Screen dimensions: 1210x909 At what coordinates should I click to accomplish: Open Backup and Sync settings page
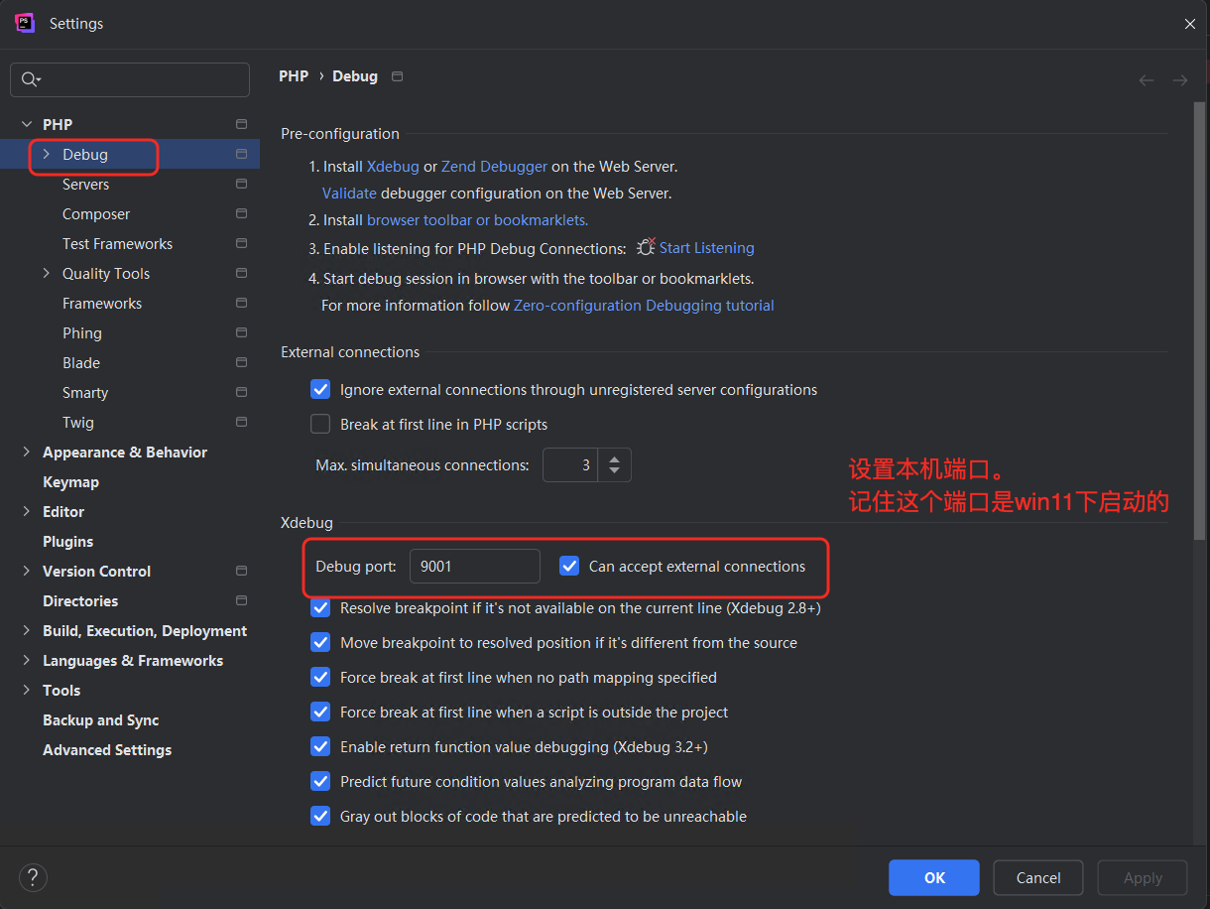tap(100, 719)
